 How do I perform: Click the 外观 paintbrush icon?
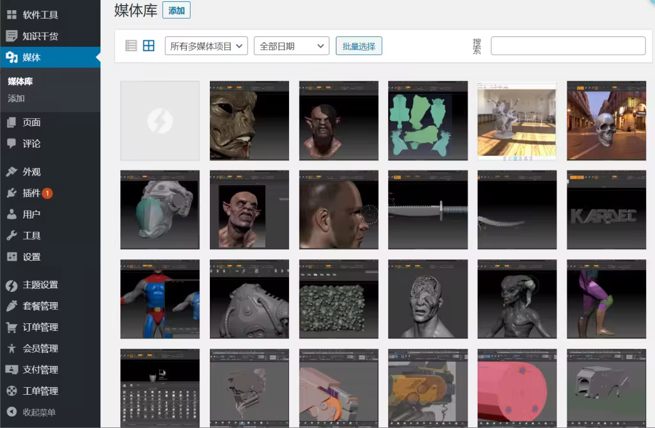tap(12, 171)
